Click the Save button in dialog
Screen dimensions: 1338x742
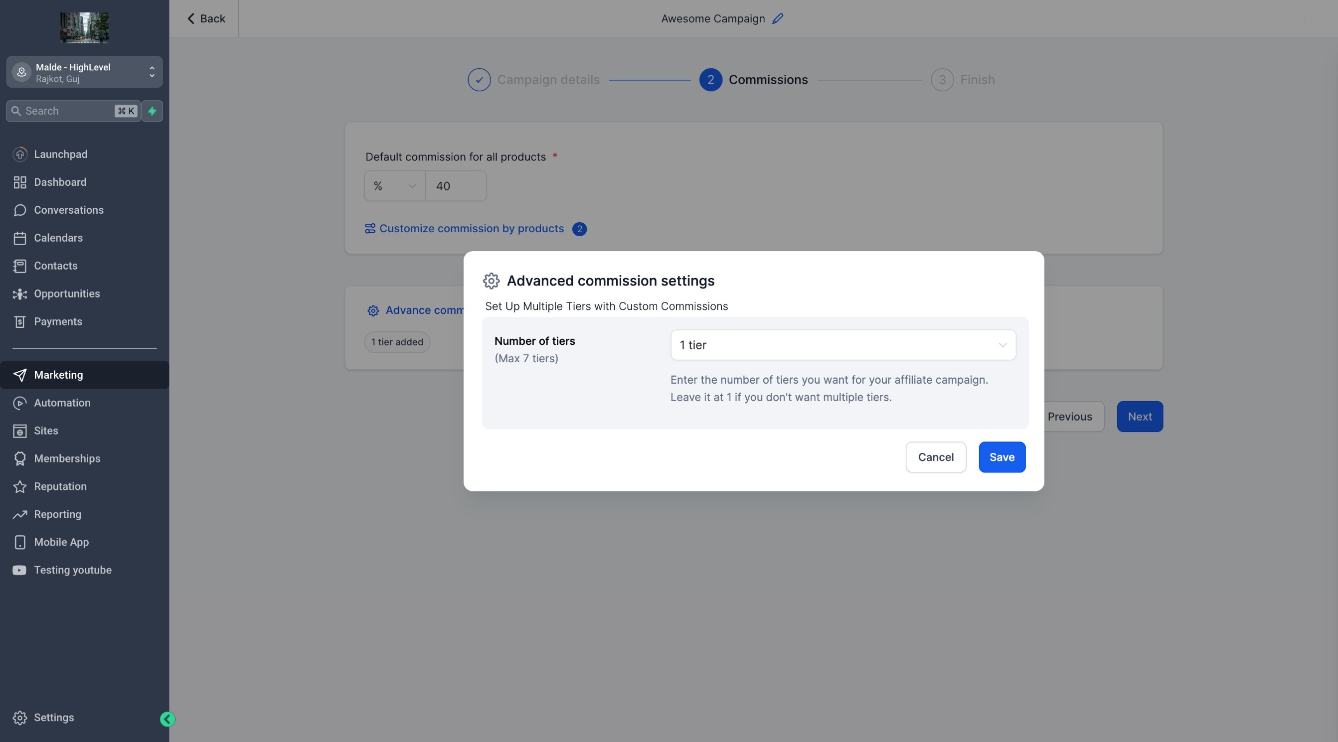(1002, 457)
